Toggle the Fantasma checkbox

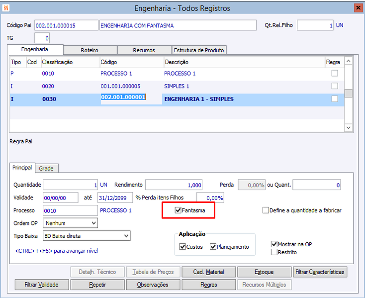(178, 210)
